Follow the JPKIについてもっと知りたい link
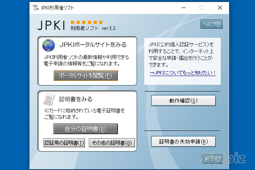 point(182,72)
